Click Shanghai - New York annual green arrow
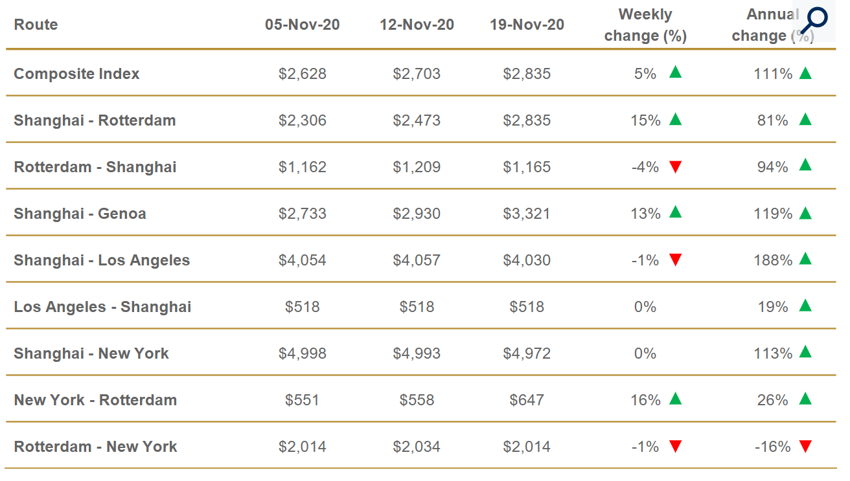This screenshot has height=481, width=850. [805, 352]
